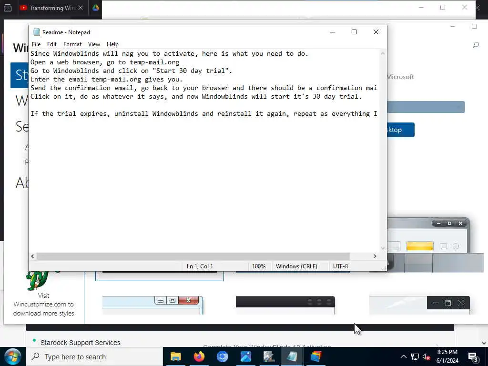
Task: Select the style thumbnail with the red close button
Action: click(x=152, y=305)
